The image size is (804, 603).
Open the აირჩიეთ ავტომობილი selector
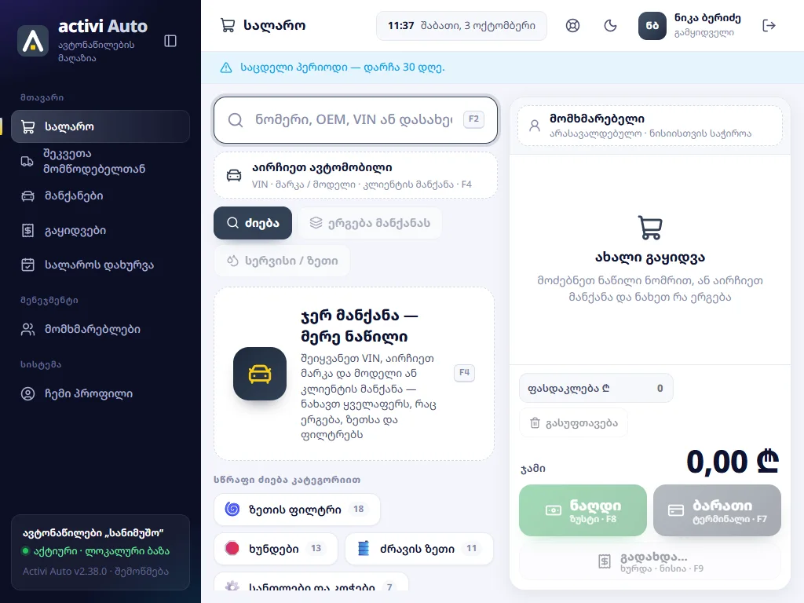356,175
